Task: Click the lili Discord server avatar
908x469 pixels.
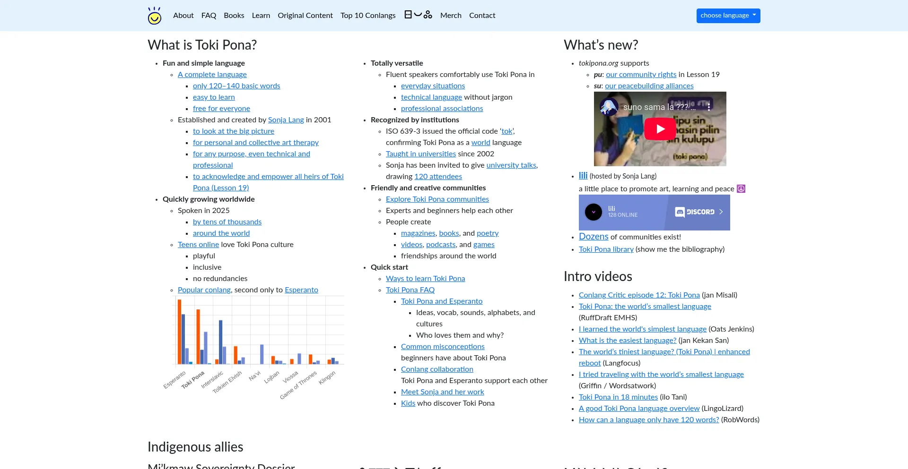Action: click(x=593, y=212)
